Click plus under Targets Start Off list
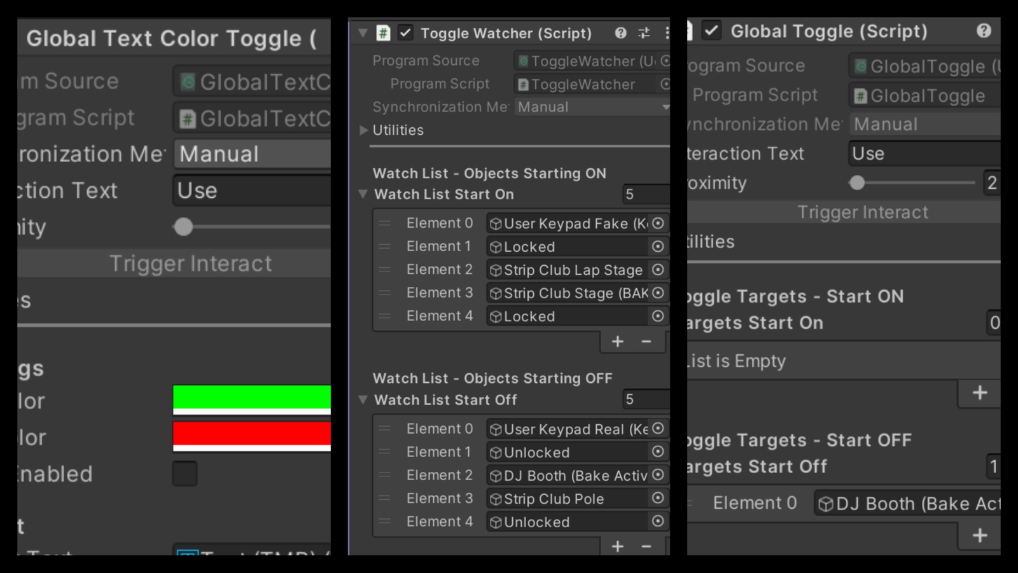This screenshot has width=1018, height=573. coord(979,535)
